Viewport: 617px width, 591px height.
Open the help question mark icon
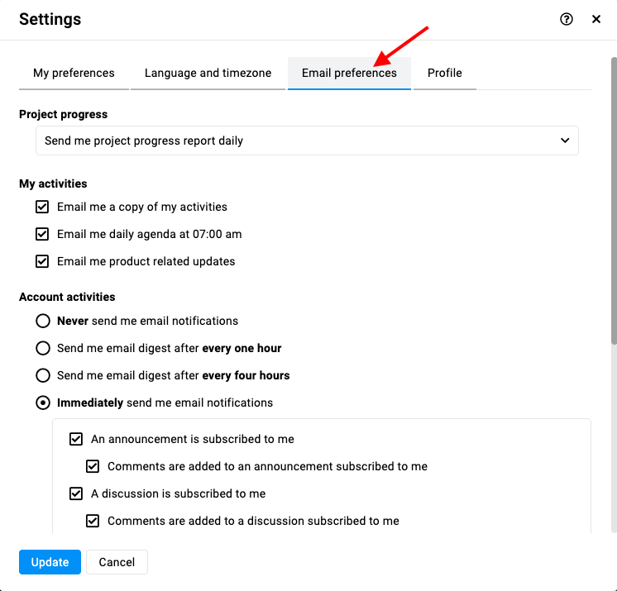[x=567, y=19]
